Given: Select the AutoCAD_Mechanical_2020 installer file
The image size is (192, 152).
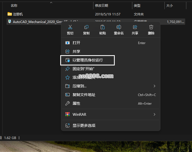Looking at the screenshot, I should tap(35, 22).
